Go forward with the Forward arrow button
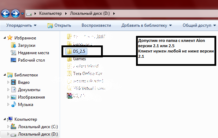The height and width of the screenshot is (138, 218). click(x=15, y=13)
